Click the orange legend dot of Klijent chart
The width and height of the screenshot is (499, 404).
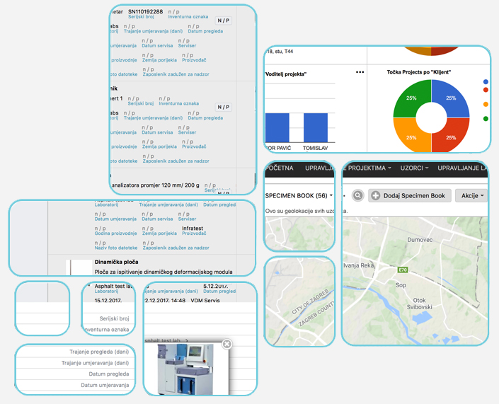[486, 105]
